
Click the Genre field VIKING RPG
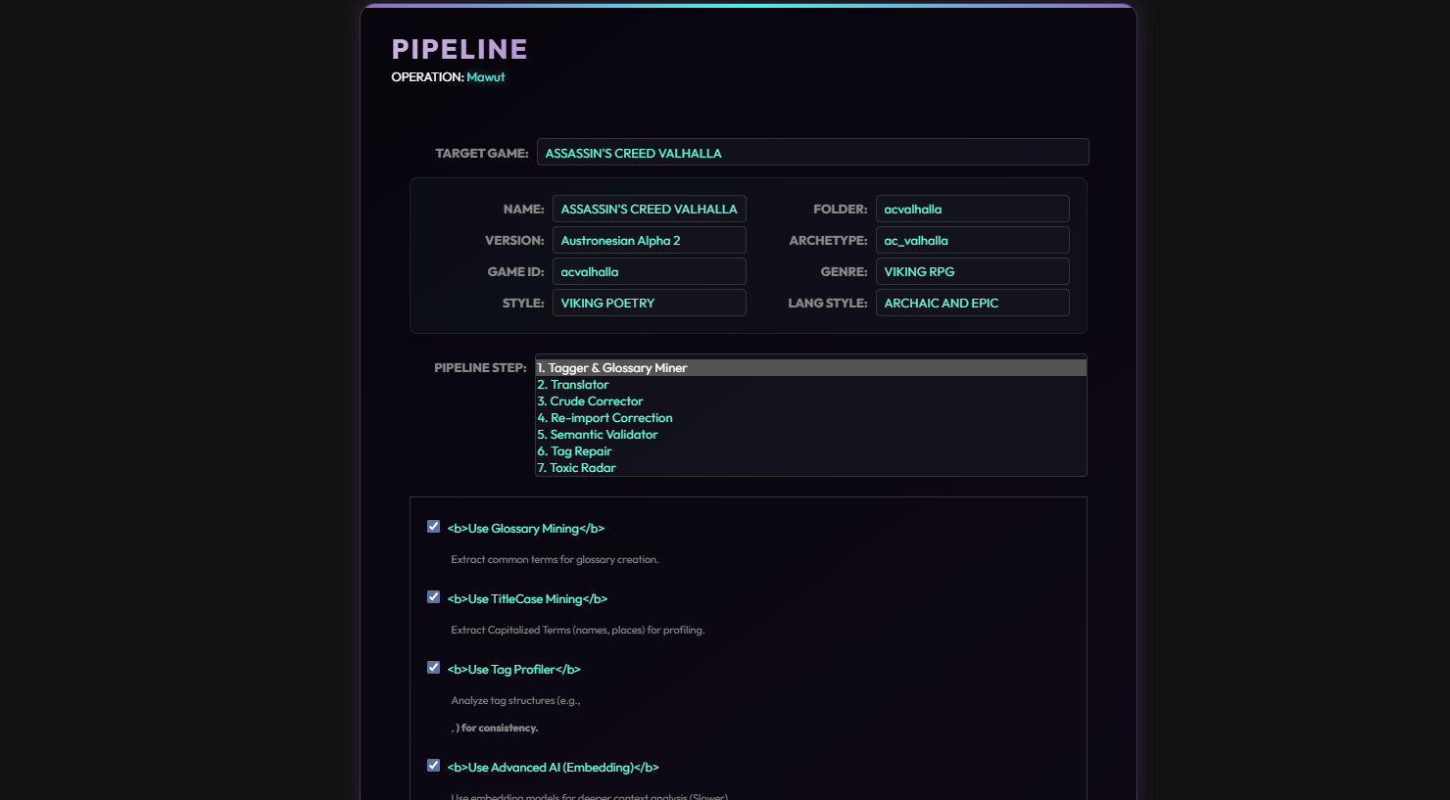972,271
